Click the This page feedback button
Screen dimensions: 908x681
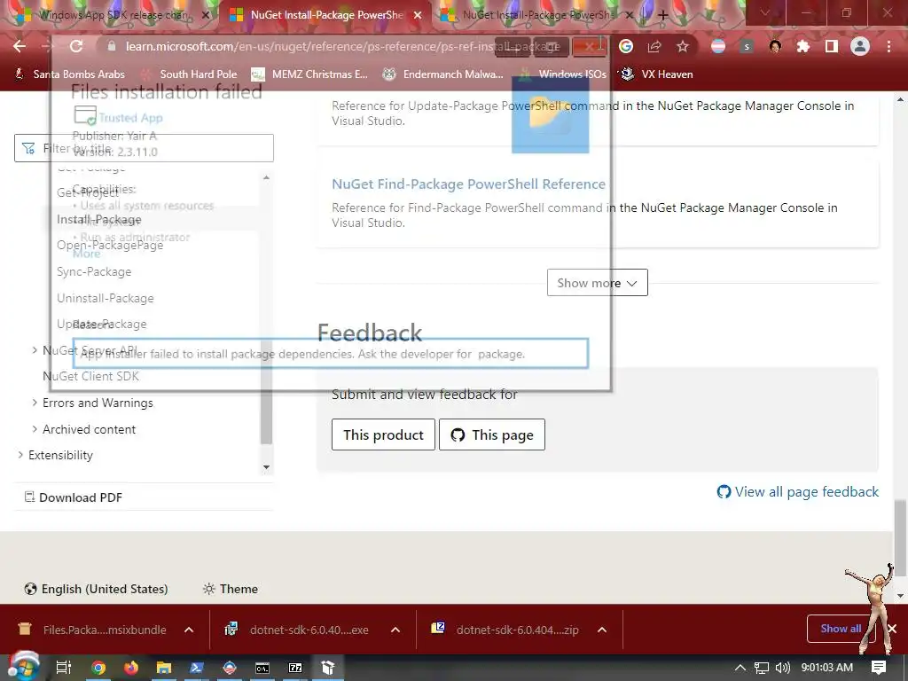click(x=492, y=434)
